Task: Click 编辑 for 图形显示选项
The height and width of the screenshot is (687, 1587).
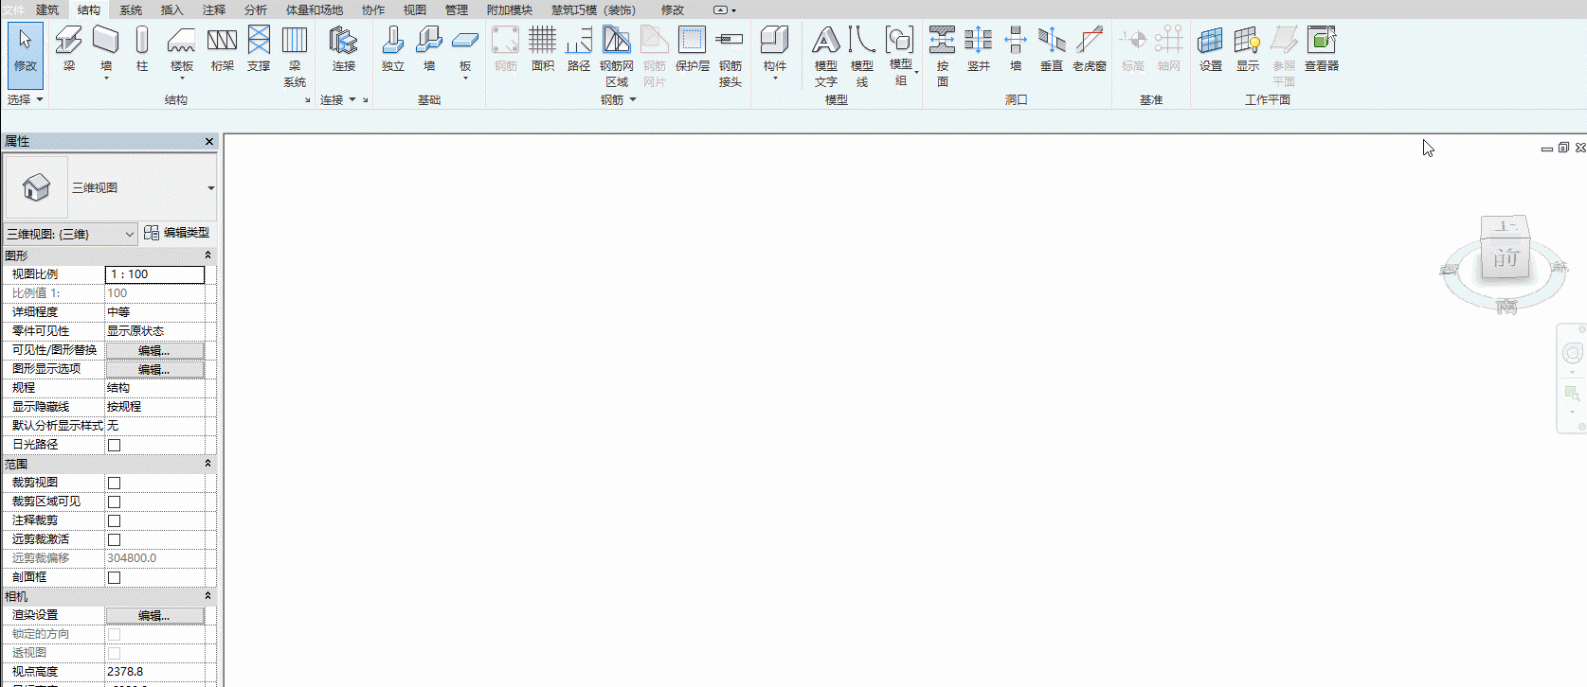Action: (x=154, y=369)
